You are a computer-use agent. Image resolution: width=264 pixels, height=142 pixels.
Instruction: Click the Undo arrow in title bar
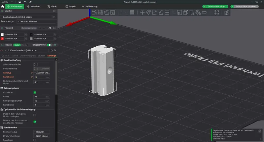pyautogui.click(x=25, y=2)
